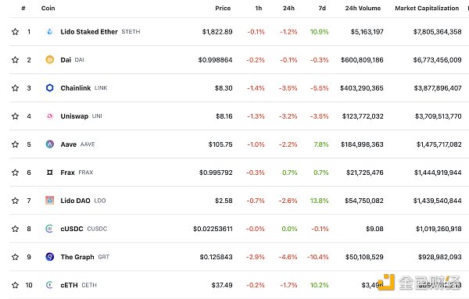
Task: Click the watermark logo at bottom right
Action: (x=419, y=283)
